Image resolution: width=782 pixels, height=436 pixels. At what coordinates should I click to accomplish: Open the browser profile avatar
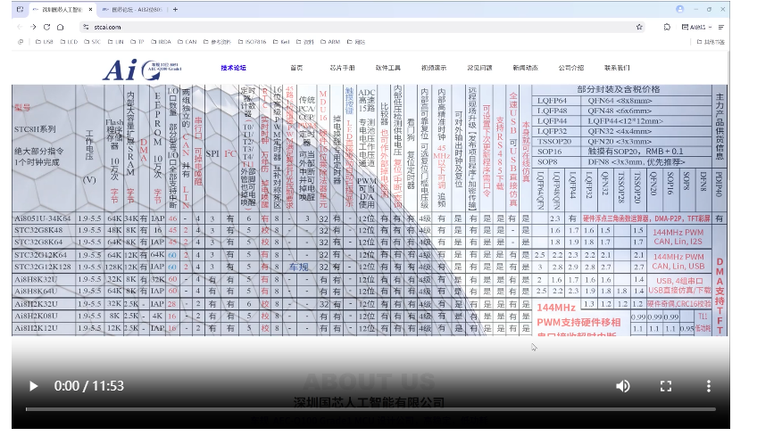point(679,9)
